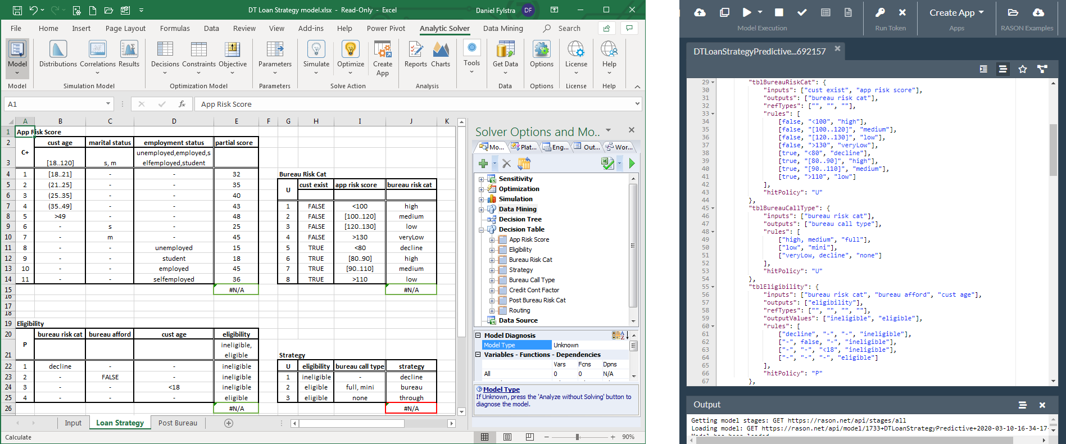This screenshot has height=444, width=1066.
Task: Click the Refresh table icon in Solver pane
Action: tap(524, 164)
